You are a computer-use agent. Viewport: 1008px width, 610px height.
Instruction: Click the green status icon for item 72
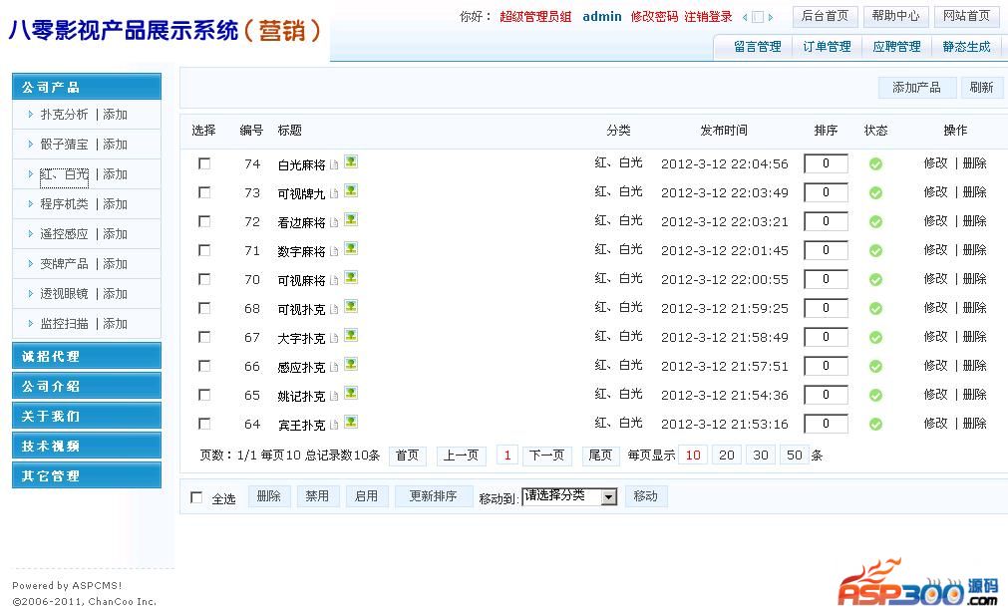coord(875,222)
